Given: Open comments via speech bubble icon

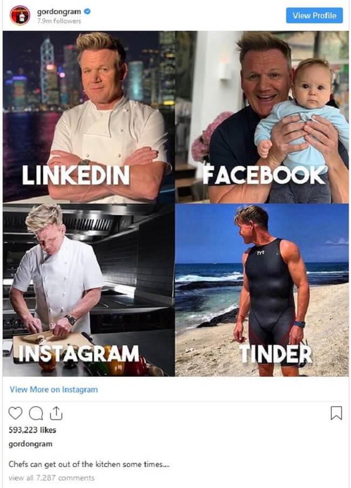Looking at the screenshot, I should pos(36,413).
